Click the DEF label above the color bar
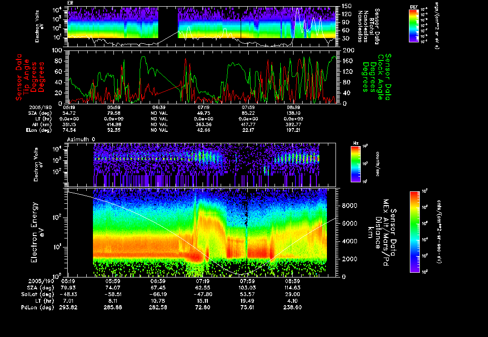 (414, 7)
